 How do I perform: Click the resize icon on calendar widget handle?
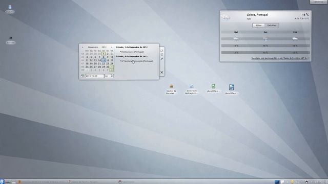click(x=162, y=51)
